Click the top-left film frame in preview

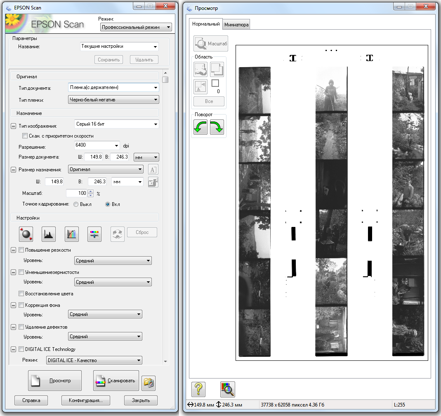click(x=255, y=91)
